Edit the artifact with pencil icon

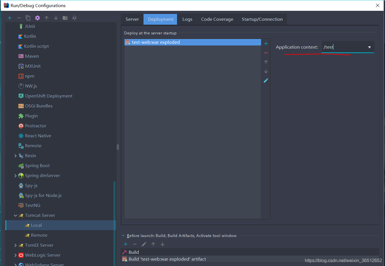266,80
